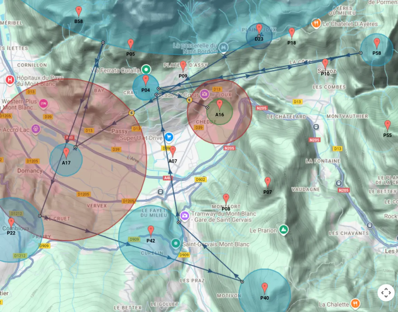The height and width of the screenshot is (312, 398).
Task: Select the D23 pin marker
Action: tap(259, 29)
